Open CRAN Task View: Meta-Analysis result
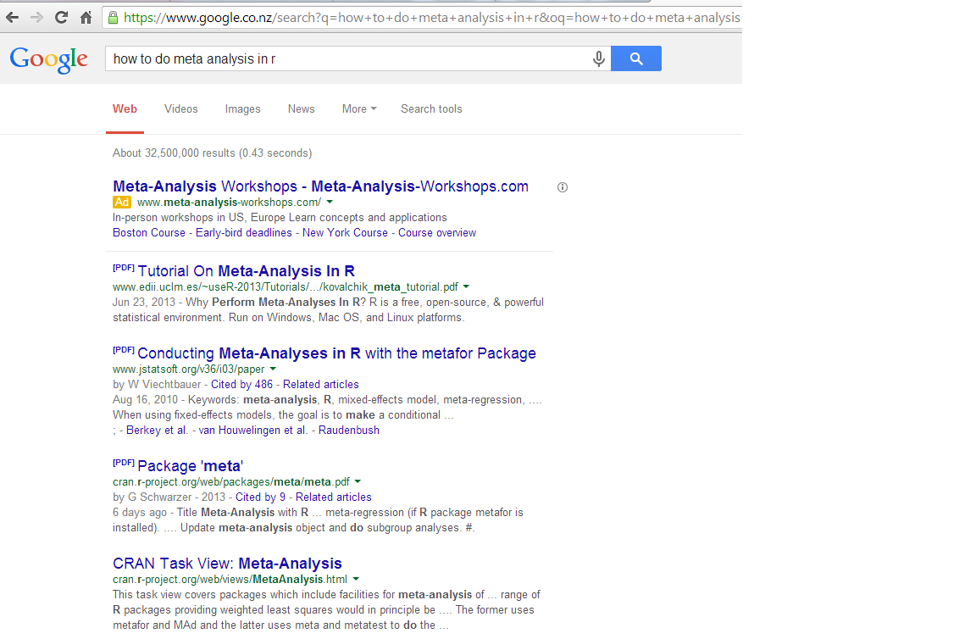The width and height of the screenshot is (976, 639). pos(227,563)
